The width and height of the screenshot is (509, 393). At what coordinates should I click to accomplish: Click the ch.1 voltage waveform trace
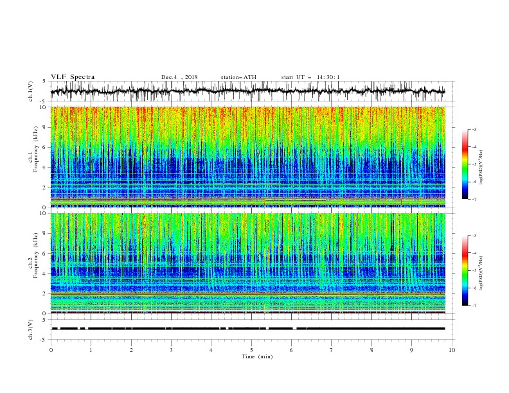pyautogui.click(x=247, y=91)
